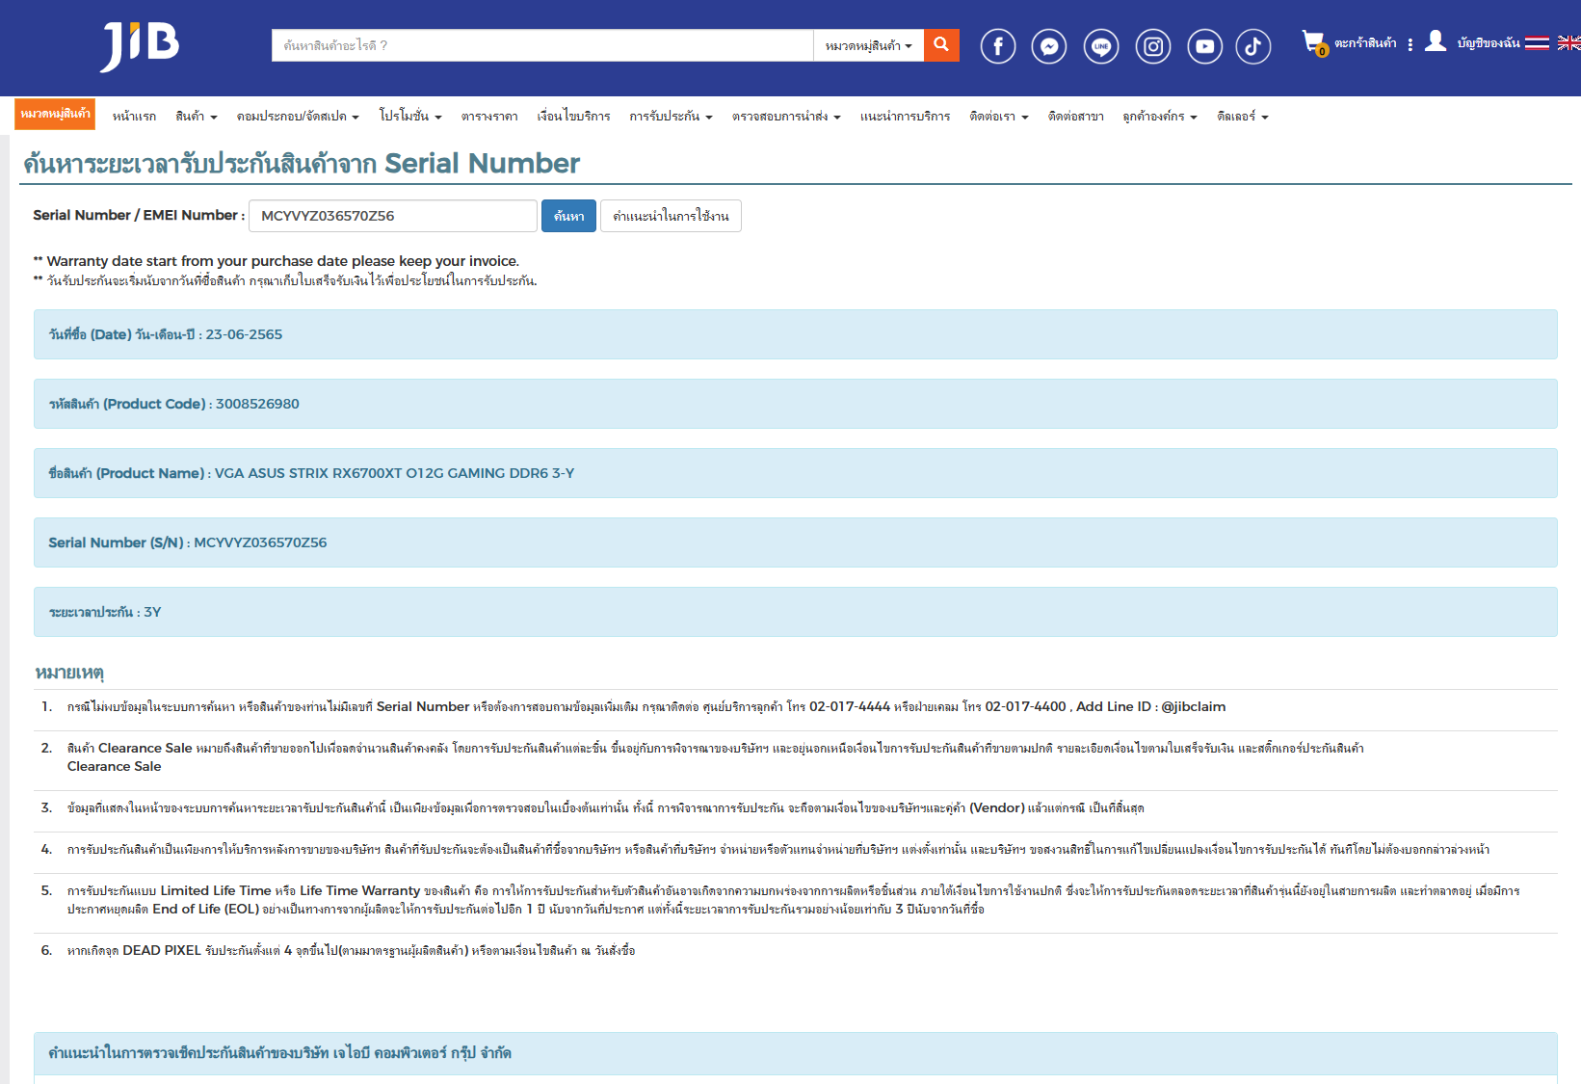Open the YouTube icon link

pos(1205,46)
